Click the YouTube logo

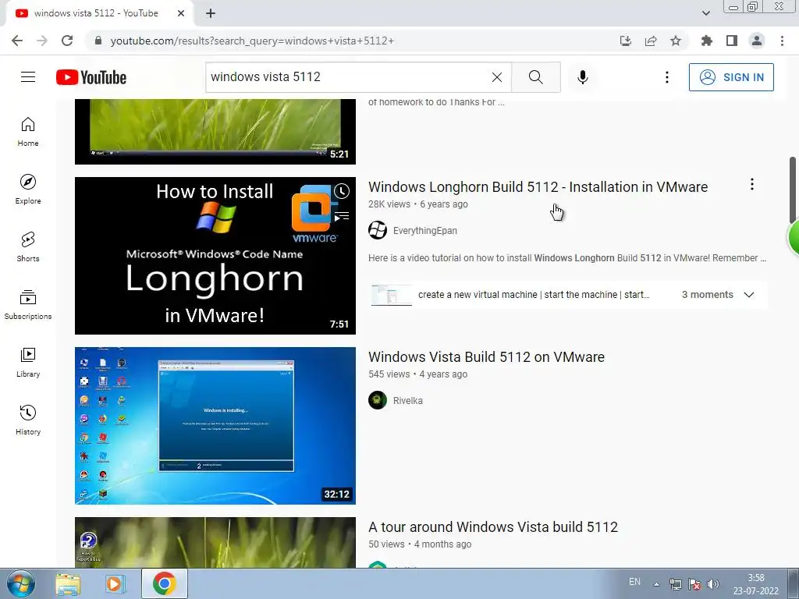click(x=91, y=77)
